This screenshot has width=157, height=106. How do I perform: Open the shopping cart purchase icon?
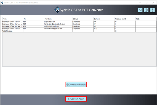[x=140, y=10]
